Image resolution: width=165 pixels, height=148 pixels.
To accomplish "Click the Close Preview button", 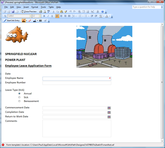I will click(x=28, y=11).
